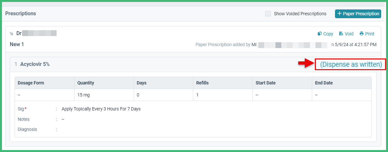Select the 15 mg quantity cell
The image size is (388, 152).
(x=104, y=95)
